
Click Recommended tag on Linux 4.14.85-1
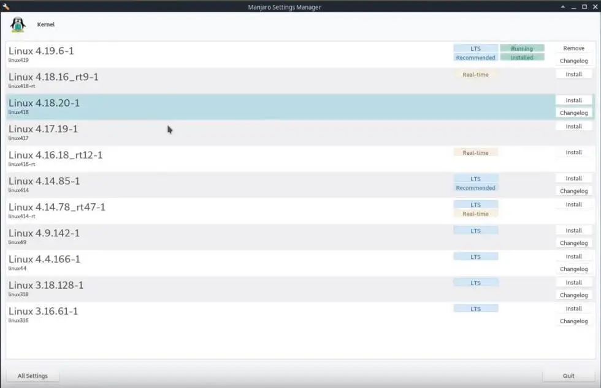click(x=476, y=187)
